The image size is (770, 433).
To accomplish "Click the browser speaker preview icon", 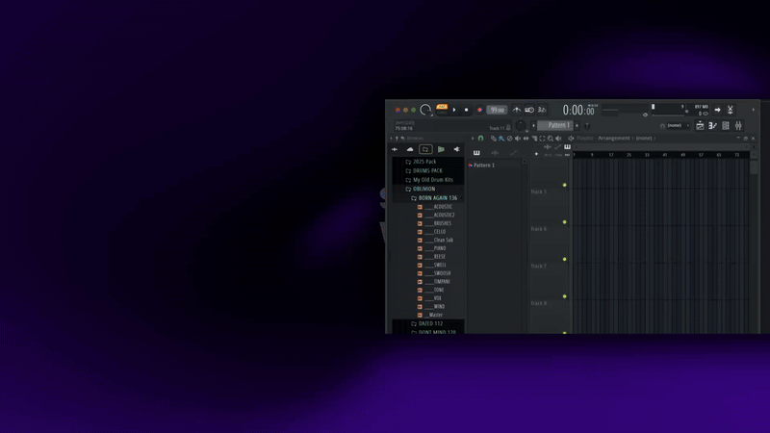I will tap(456, 149).
